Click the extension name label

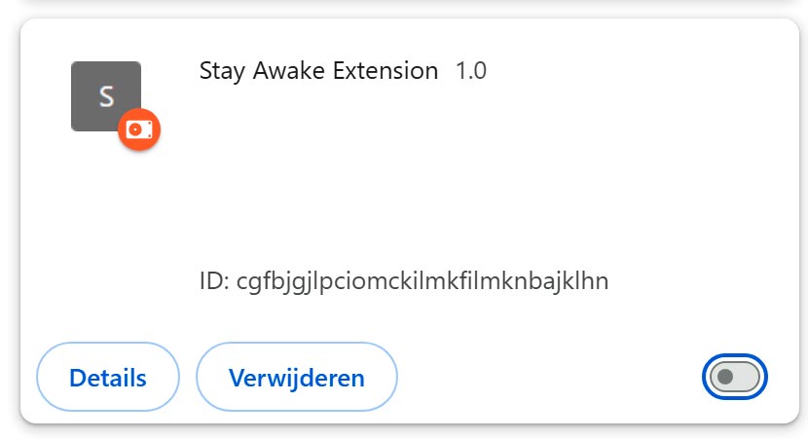[318, 71]
